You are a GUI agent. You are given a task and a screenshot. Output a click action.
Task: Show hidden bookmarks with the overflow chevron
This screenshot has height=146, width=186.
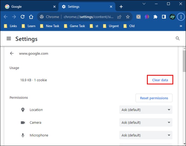pos(181,26)
